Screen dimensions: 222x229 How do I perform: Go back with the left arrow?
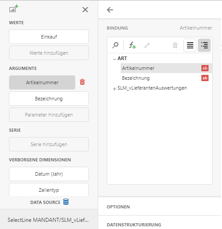tap(110, 10)
